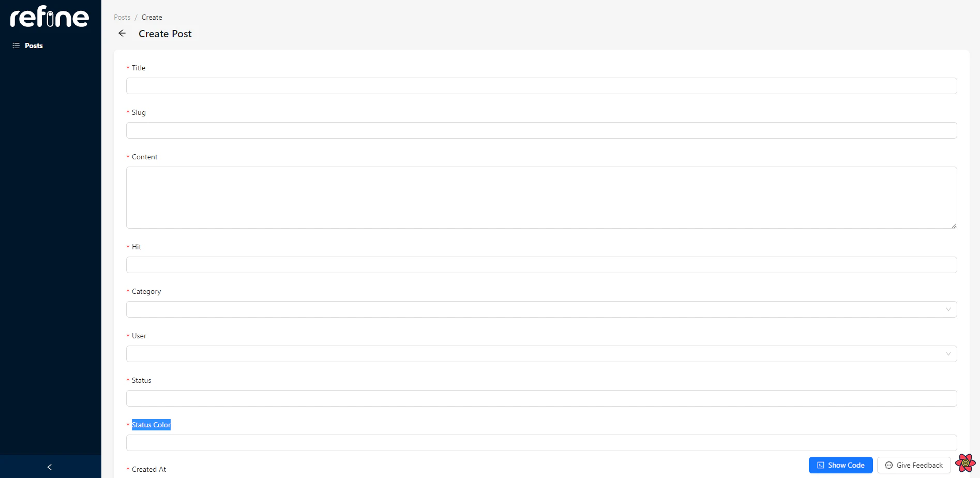Viewport: 980px width, 478px height.
Task: Grab the Content textarea resize handle
Action: coord(954,226)
